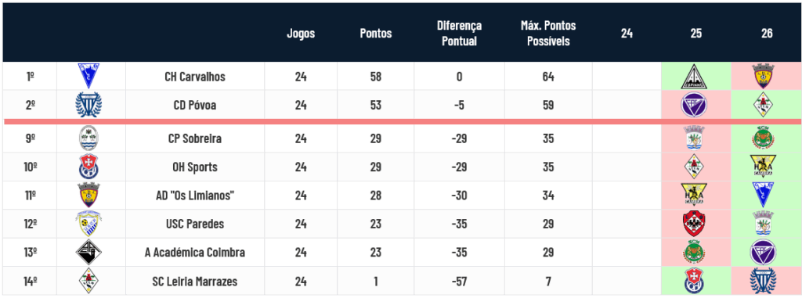Open the CP Sobreira crest beside team name
This screenshot has height=298, width=802.
coord(89,138)
